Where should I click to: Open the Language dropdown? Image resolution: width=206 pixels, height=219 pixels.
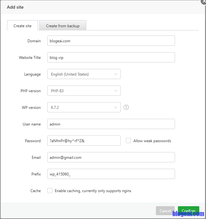(84, 74)
